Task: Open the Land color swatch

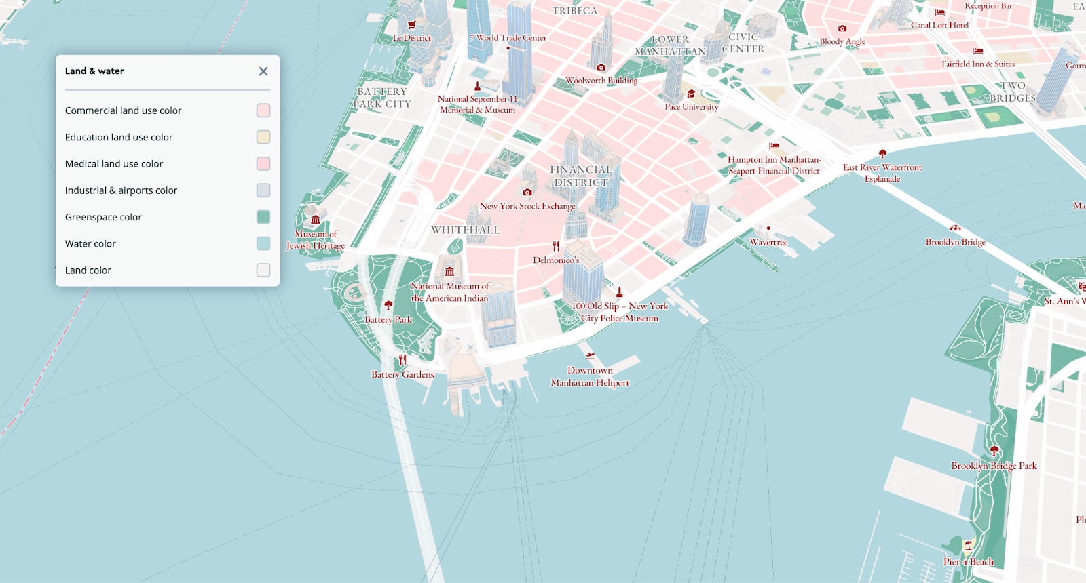Action: [x=263, y=270]
